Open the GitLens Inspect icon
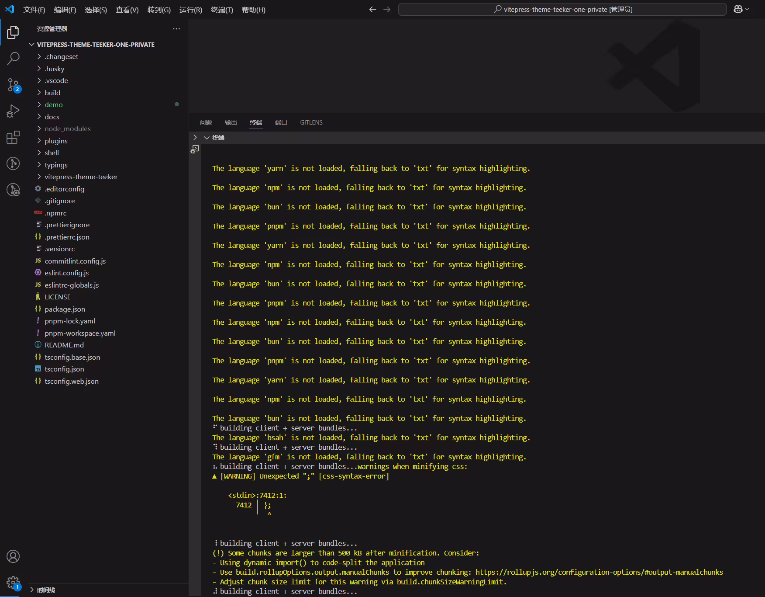Screen dimensions: 765x597 coord(13,190)
